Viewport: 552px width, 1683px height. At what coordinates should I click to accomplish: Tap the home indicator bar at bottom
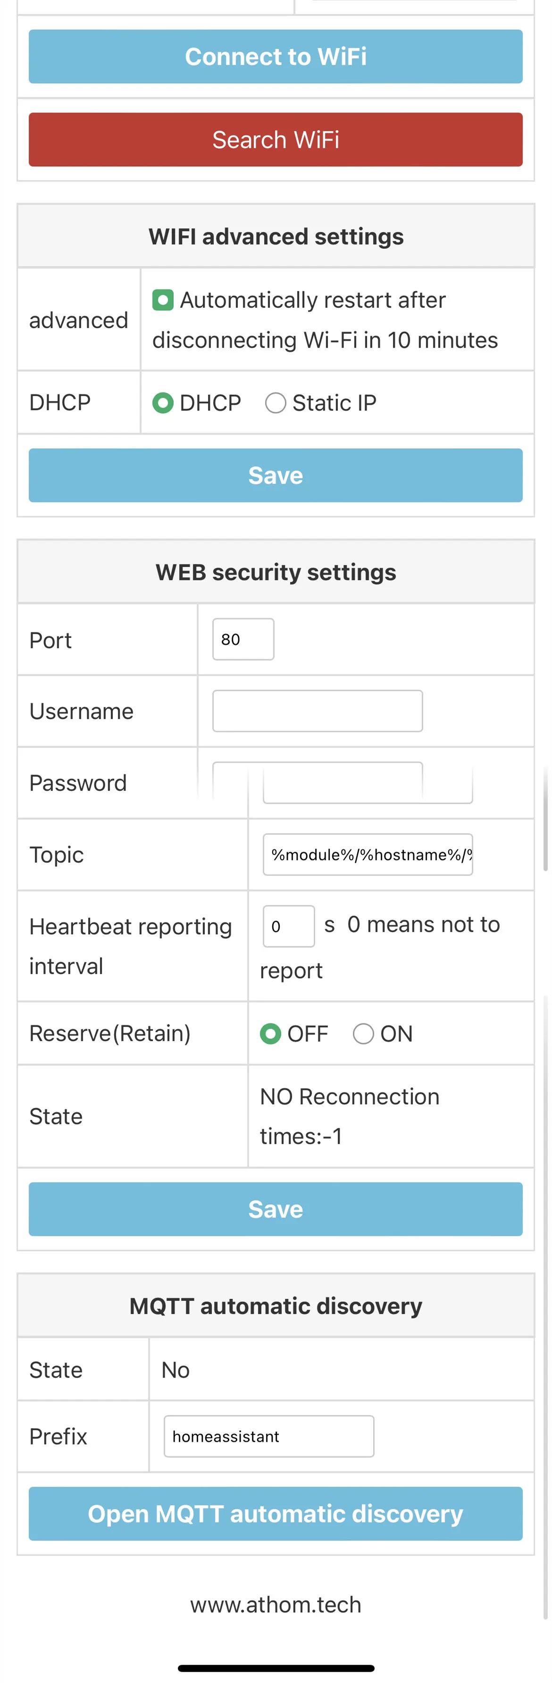276,1668
